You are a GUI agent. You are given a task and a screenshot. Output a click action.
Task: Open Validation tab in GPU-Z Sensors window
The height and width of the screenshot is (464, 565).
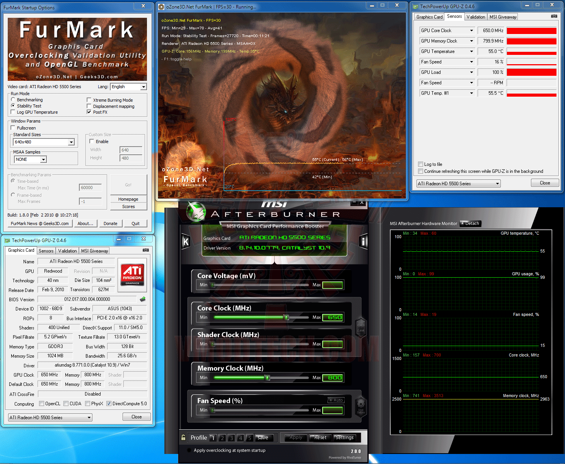pyautogui.click(x=476, y=17)
